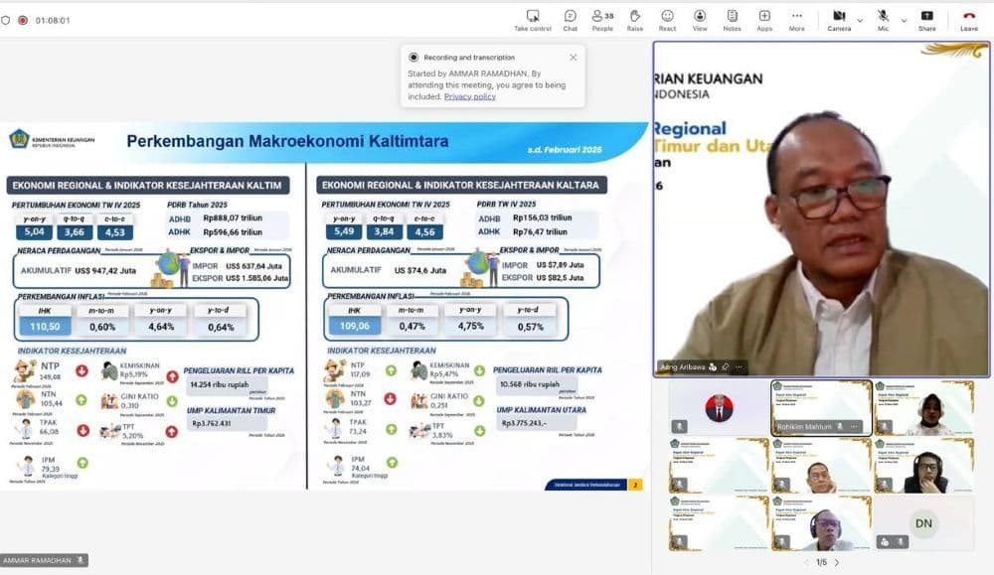Go to the previous page of participant tiles
Image resolution: width=994 pixels, height=575 pixels.
(x=806, y=562)
